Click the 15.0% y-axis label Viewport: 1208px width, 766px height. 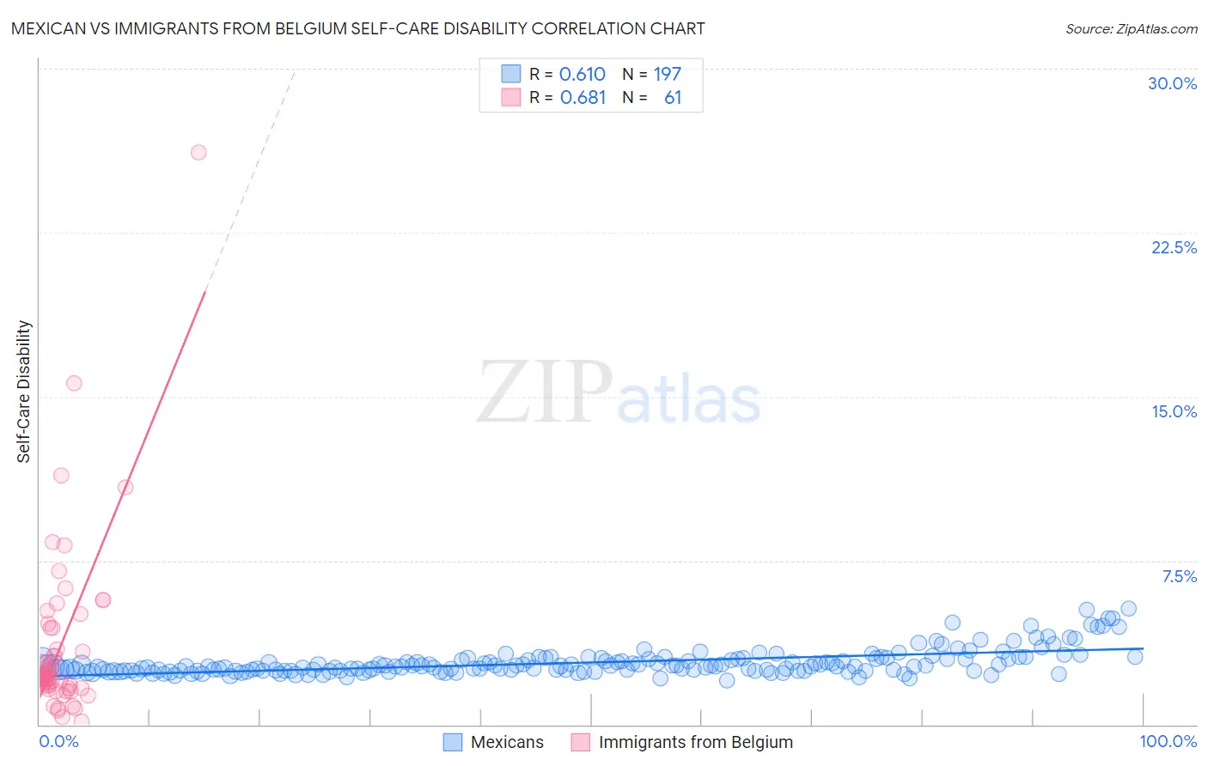coord(1174,411)
